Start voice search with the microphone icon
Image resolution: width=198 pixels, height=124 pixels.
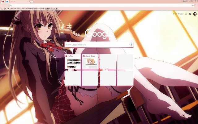tap(131, 45)
